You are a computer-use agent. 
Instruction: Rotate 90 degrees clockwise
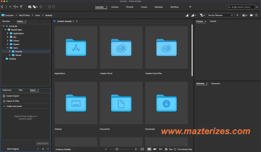pyautogui.click(x=54, y=7)
